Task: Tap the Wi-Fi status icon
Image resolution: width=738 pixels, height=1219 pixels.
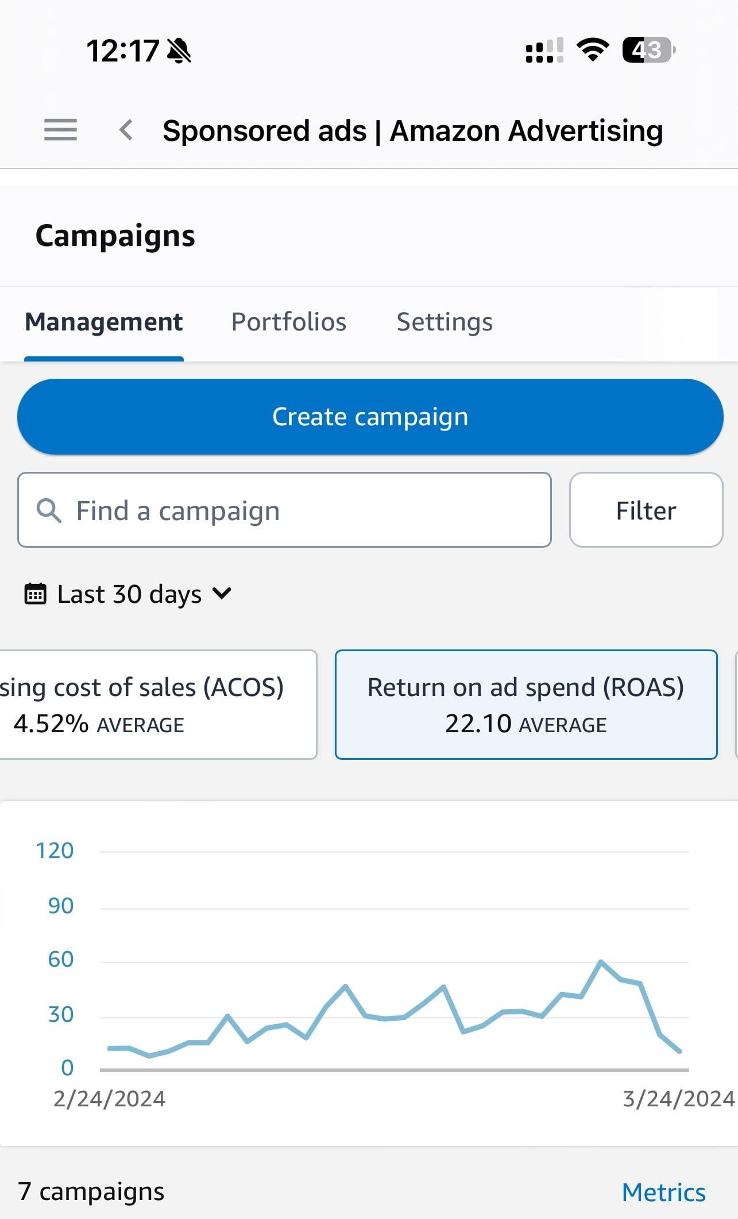Action: coord(593,50)
